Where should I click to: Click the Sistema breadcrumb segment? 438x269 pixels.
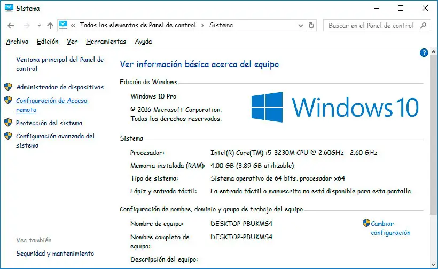pyautogui.click(x=221, y=25)
